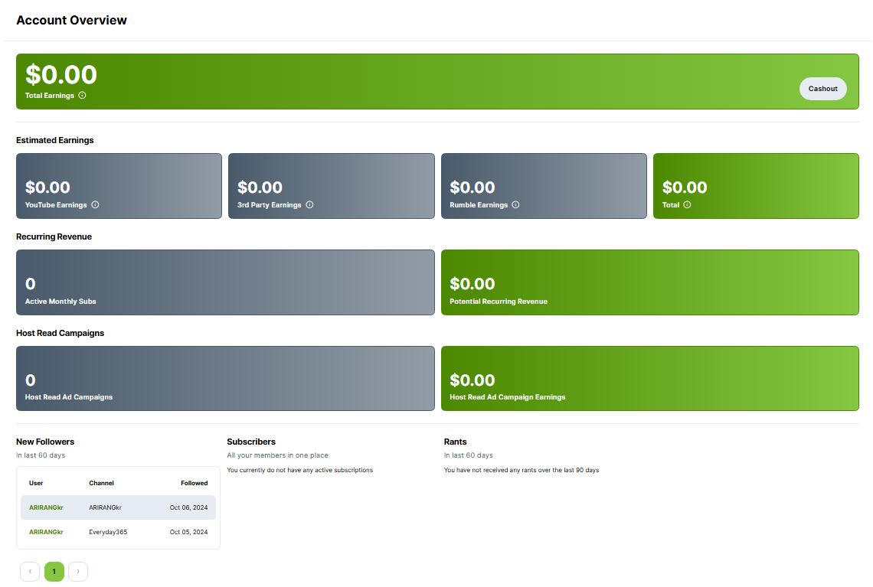This screenshot has width=873, height=587.
Task: Open info icon beside Total Earnings
Action: click(82, 95)
